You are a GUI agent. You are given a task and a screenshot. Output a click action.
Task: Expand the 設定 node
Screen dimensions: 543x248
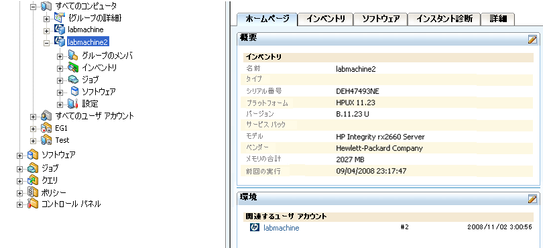pyautogui.click(x=60, y=105)
